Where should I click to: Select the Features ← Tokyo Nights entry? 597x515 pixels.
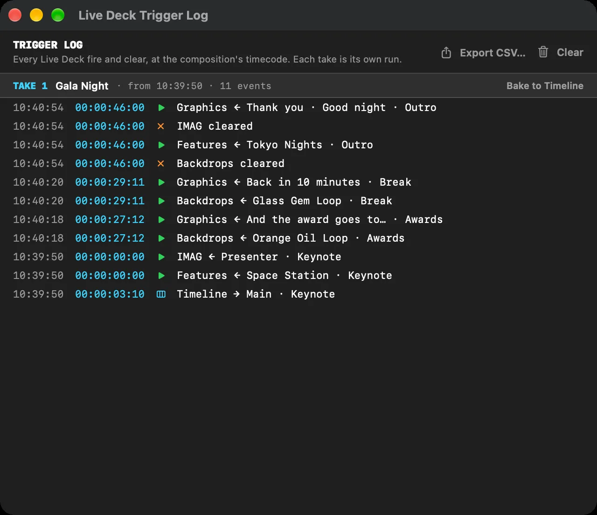(x=275, y=145)
